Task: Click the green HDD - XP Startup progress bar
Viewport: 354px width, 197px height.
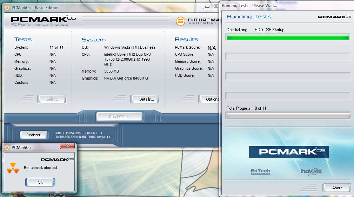Action: click(288, 37)
